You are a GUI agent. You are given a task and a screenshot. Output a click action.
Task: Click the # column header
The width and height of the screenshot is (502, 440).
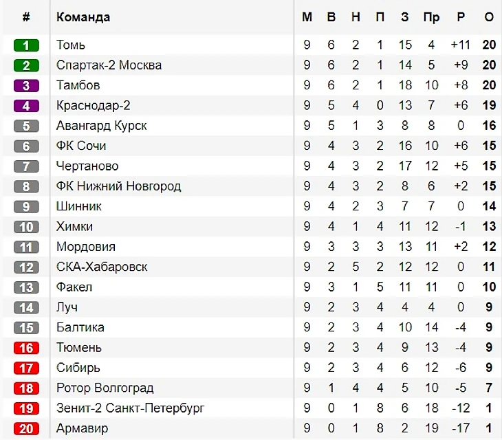pyautogui.click(x=26, y=16)
